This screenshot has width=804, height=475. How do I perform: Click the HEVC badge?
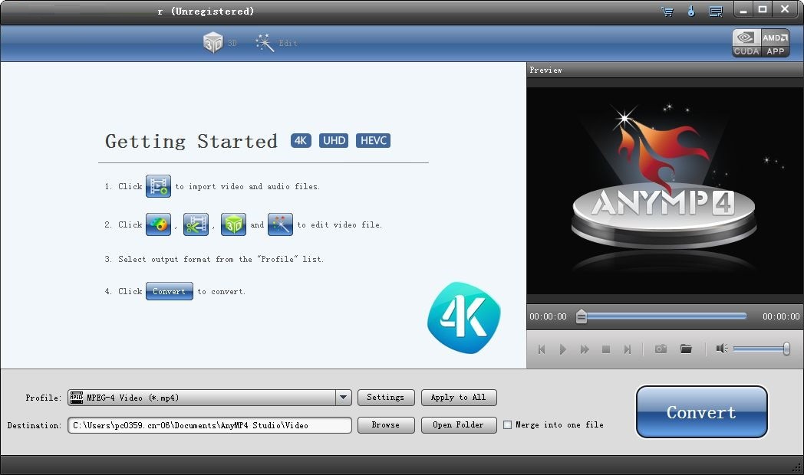(x=374, y=140)
